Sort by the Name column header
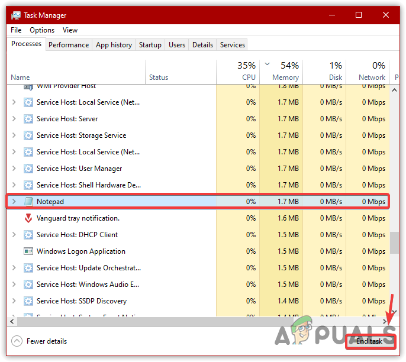 click(76, 72)
